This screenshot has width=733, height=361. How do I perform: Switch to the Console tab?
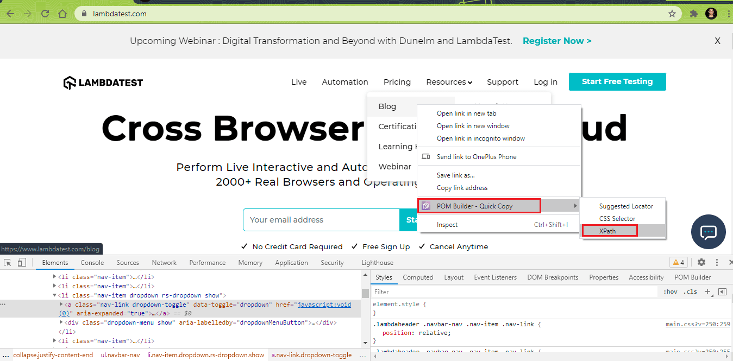click(92, 262)
